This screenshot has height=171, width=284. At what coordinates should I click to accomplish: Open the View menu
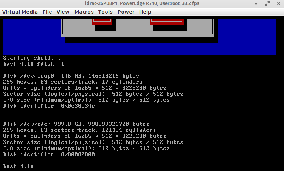point(63,12)
